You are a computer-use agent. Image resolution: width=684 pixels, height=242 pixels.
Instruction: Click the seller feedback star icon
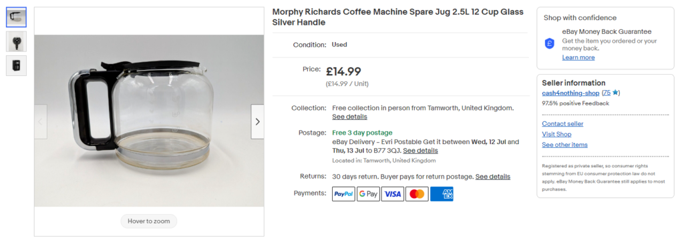click(x=615, y=93)
